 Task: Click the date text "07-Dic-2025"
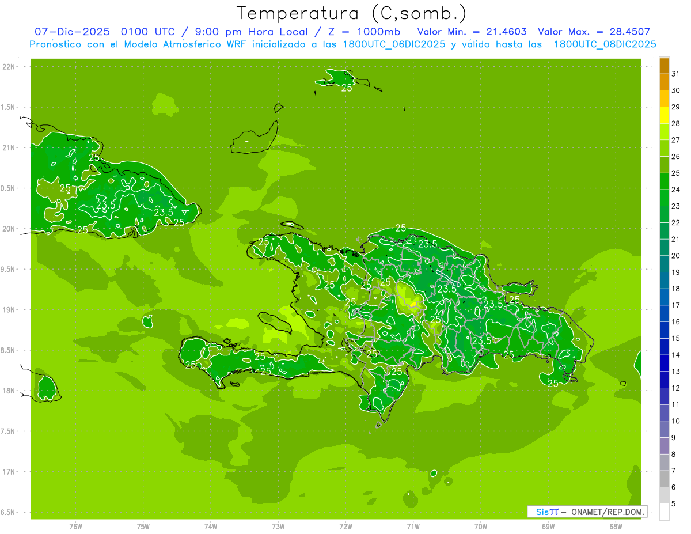[x=72, y=32]
